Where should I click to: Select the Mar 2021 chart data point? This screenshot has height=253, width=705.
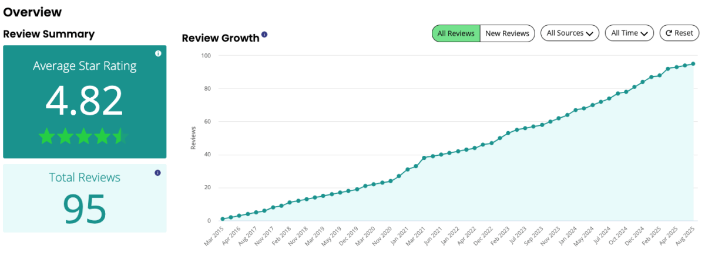coord(424,158)
